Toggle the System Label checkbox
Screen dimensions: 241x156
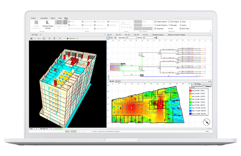coord(83,21)
